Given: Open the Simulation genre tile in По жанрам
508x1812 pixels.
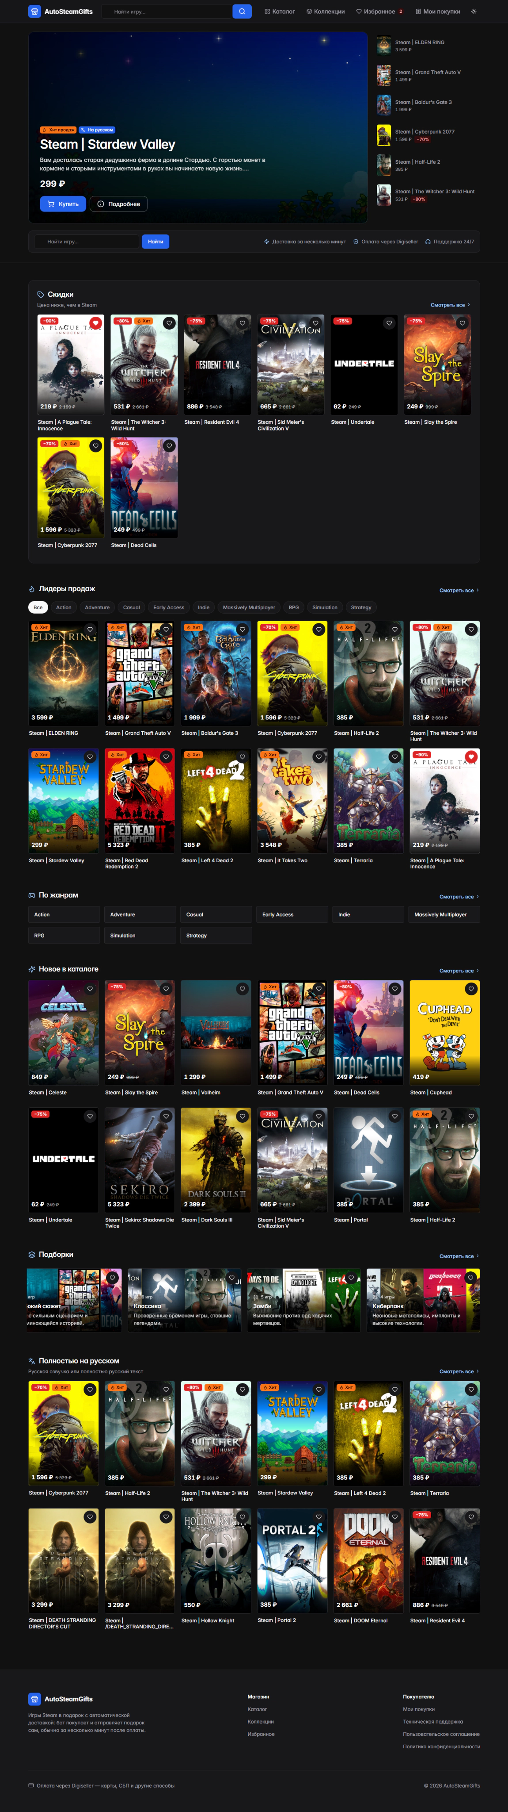Looking at the screenshot, I should tap(140, 936).
